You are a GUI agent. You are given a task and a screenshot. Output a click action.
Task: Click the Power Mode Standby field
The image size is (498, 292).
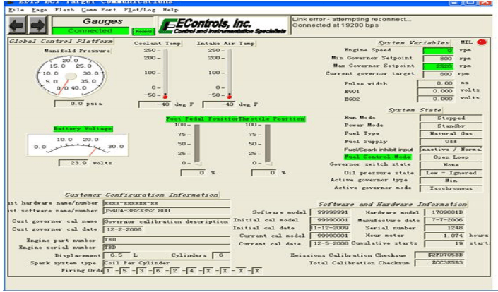click(451, 126)
